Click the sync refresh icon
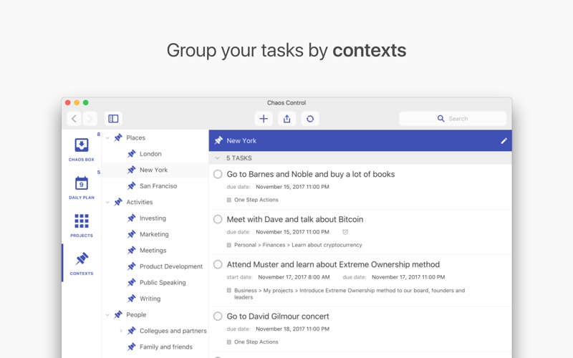The height and width of the screenshot is (358, 573). click(310, 119)
